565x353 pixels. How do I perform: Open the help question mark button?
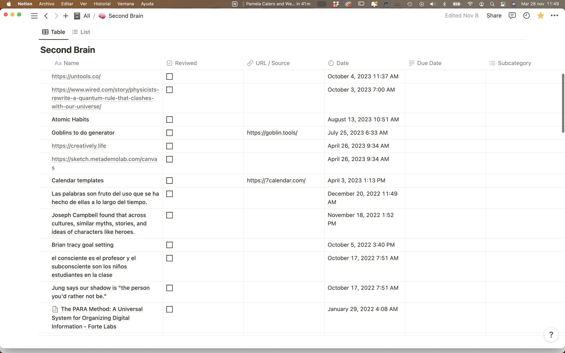pyautogui.click(x=551, y=335)
